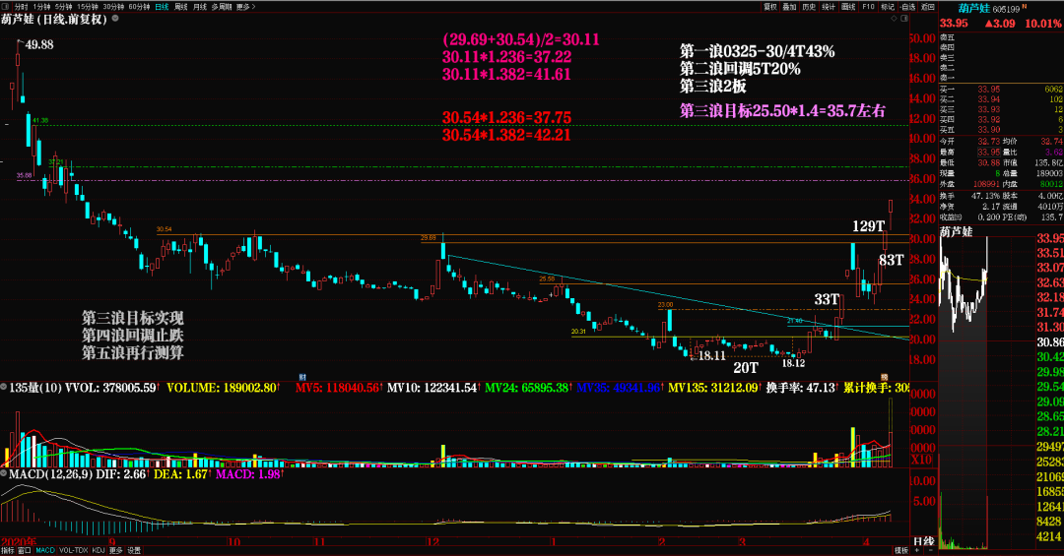Click the 买五 bid price 33.90
The width and height of the screenshot is (1064, 556).
989,130
